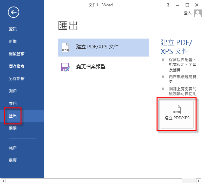Image resolution: width=202 pixels, height=184 pixels.
Task: Select 變更檔案類型 option
Action: 103,67
